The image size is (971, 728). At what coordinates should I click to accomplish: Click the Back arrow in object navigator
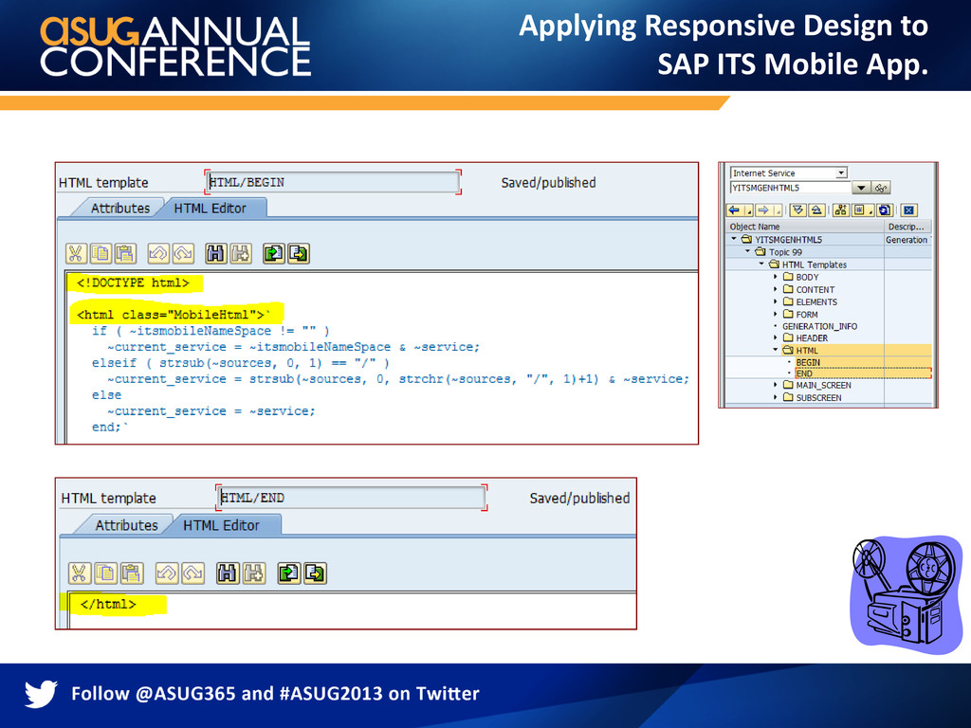click(736, 210)
